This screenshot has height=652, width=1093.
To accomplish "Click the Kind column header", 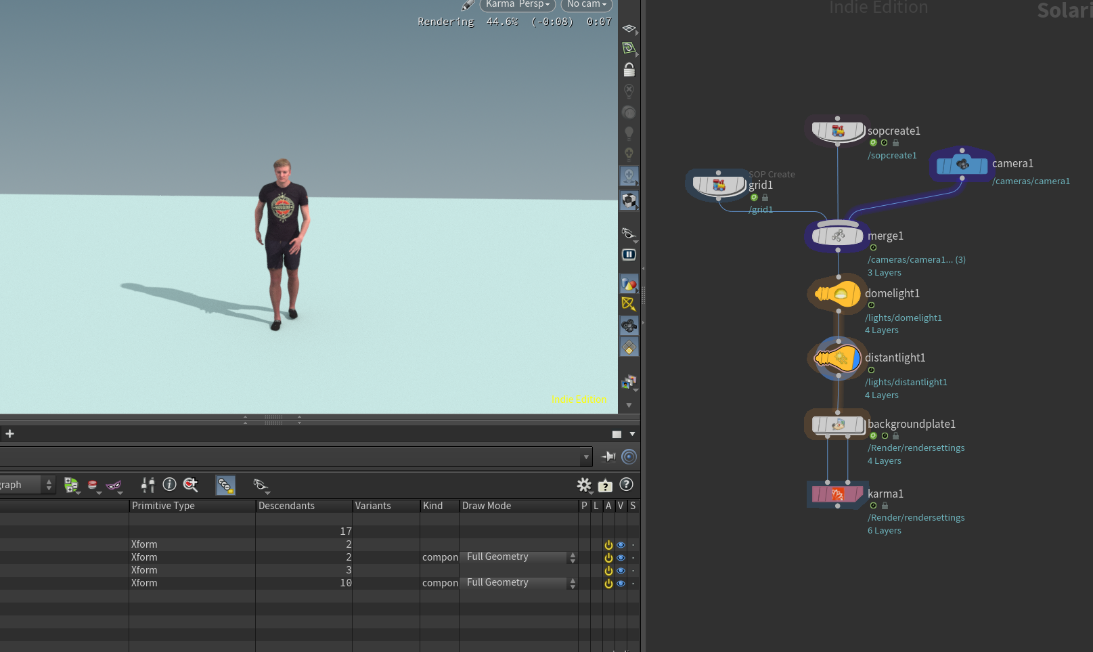I will pyautogui.click(x=440, y=506).
